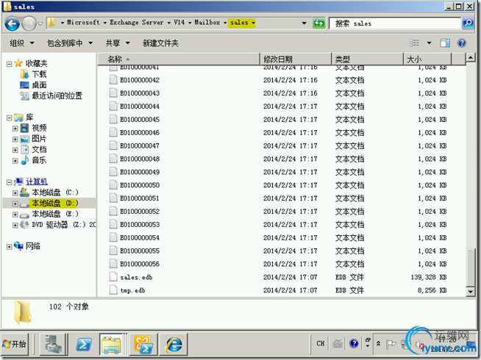The image size is (481, 360).
Task: Click the refresh icon next to address bar
Action: click(318, 23)
